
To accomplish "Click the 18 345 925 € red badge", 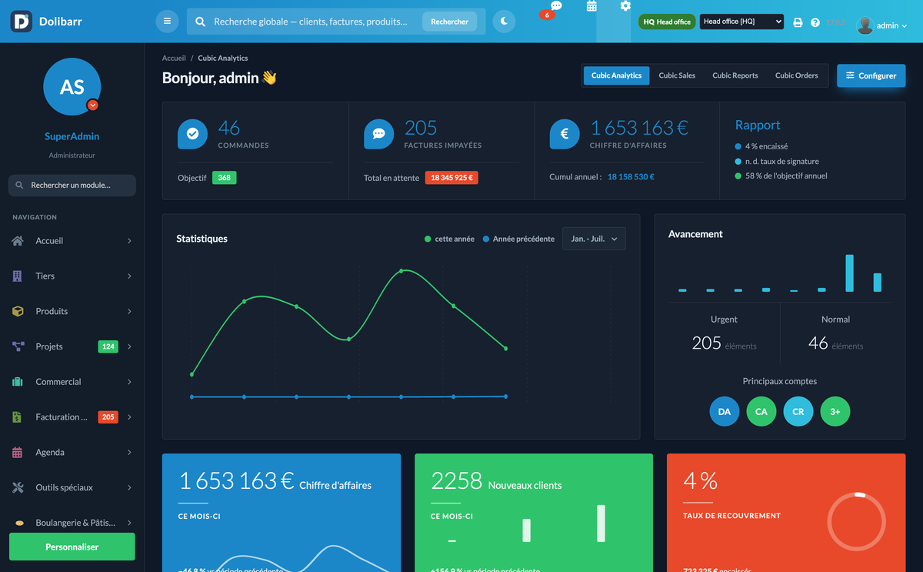I will point(452,178).
